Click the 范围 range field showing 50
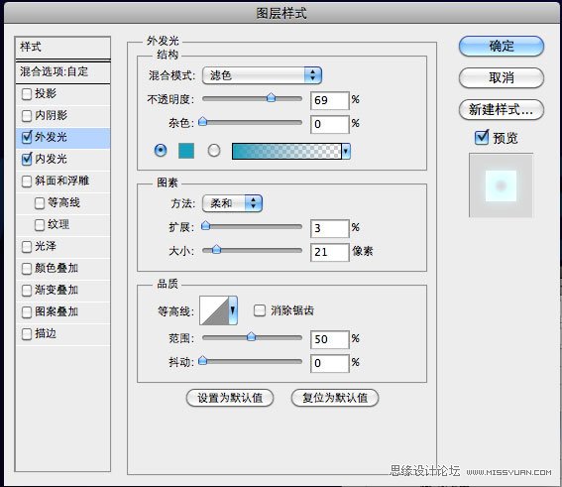The width and height of the screenshot is (562, 487). [x=330, y=339]
